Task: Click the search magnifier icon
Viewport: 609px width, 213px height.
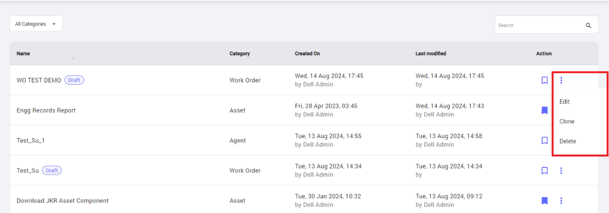Action: click(x=588, y=25)
